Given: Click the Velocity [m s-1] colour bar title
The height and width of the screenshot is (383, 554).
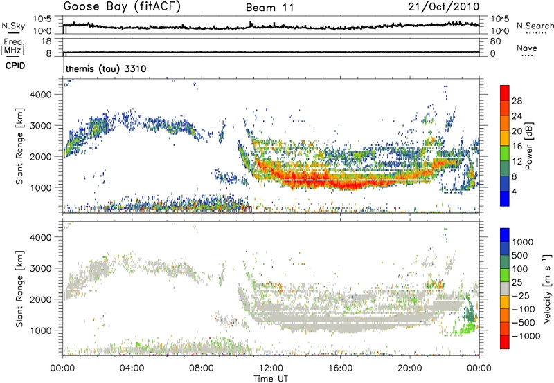Looking at the screenshot, I should click(547, 288).
